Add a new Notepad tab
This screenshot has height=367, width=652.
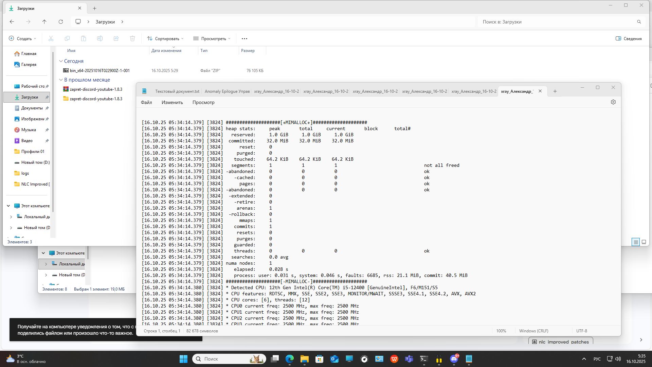point(555,91)
